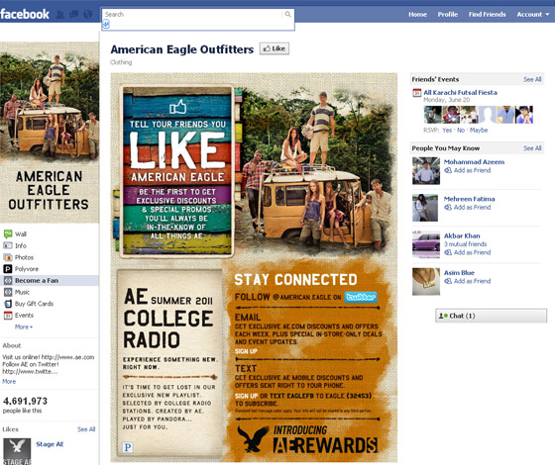
Task: Click the Music icon in sidebar
Action: pos(8,292)
